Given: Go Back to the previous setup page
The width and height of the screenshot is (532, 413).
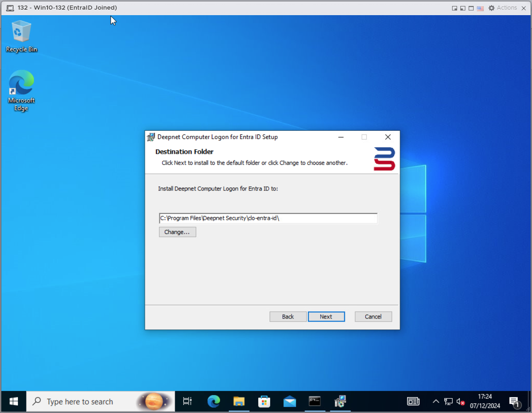Looking at the screenshot, I should coord(288,317).
